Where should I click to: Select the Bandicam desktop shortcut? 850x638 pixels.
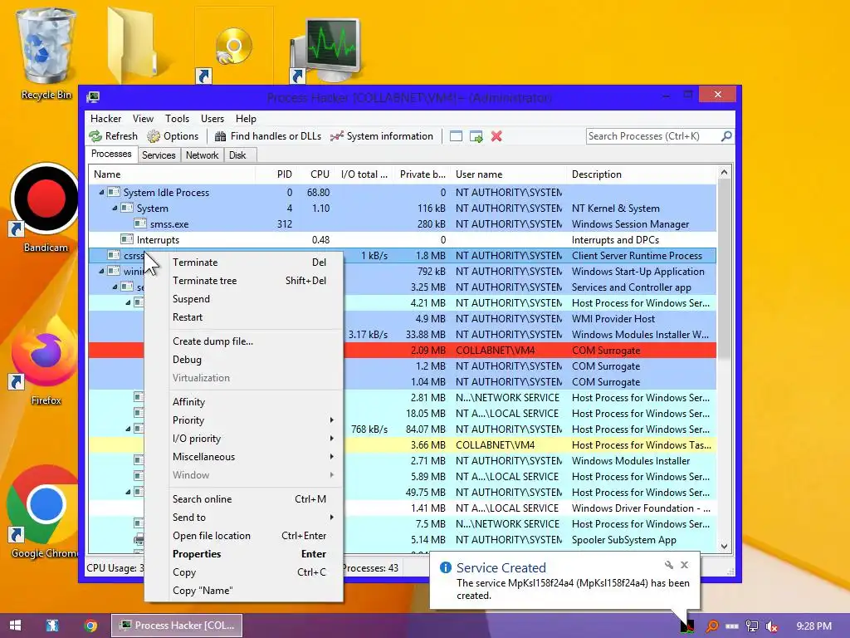tap(46, 209)
